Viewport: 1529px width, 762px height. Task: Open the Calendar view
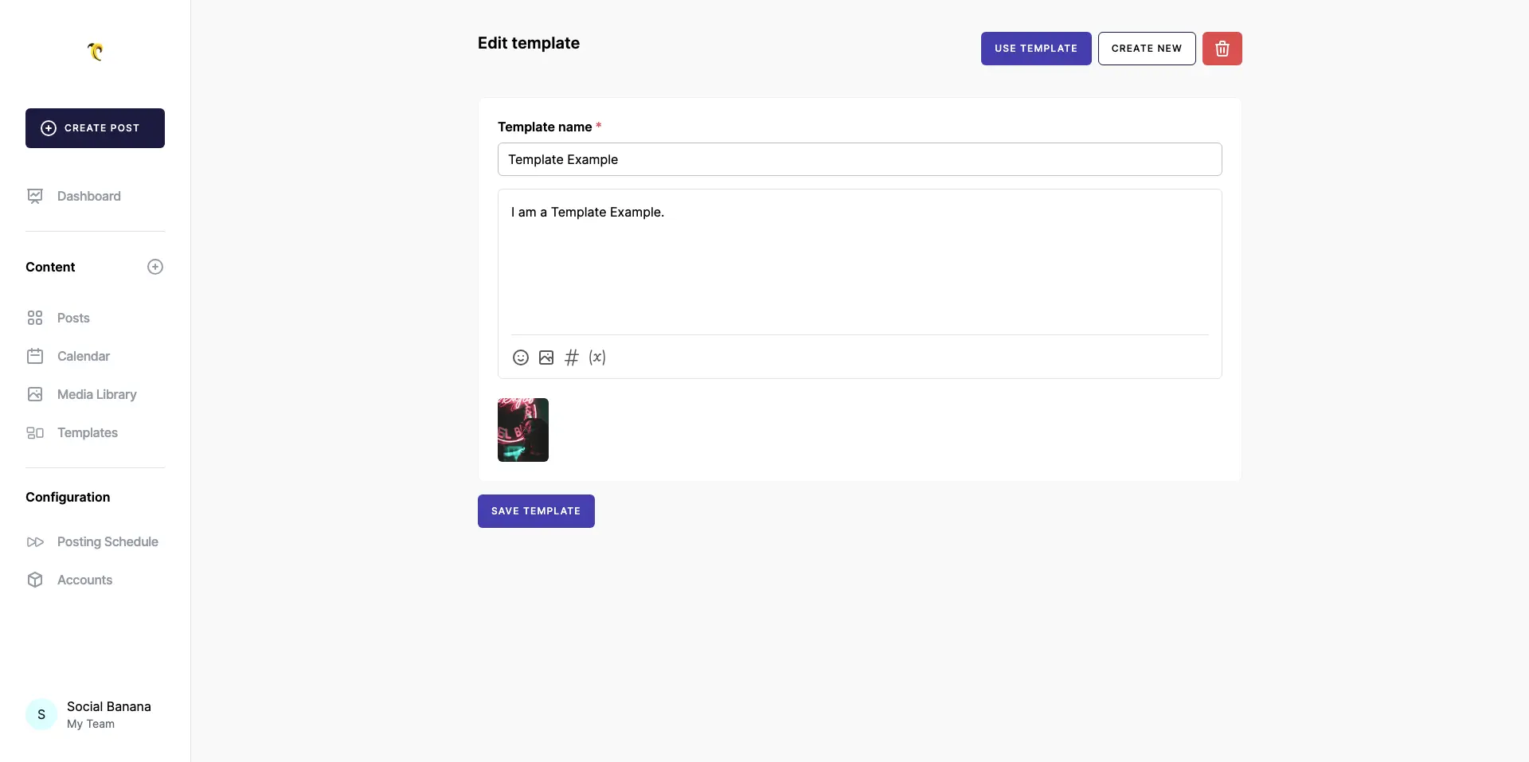click(83, 356)
